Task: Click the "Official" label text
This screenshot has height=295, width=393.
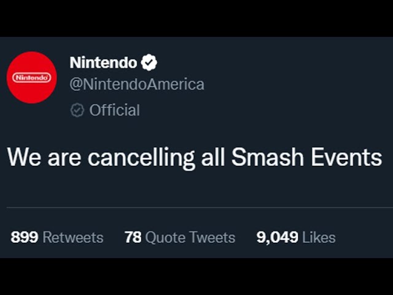Action: click(x=115, y=110)
